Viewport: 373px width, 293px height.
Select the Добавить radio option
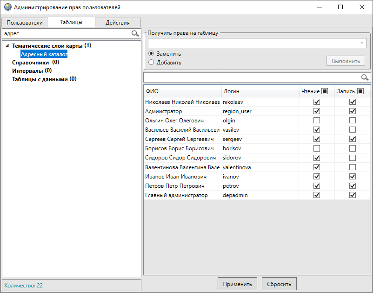click(x=151, y=62)
